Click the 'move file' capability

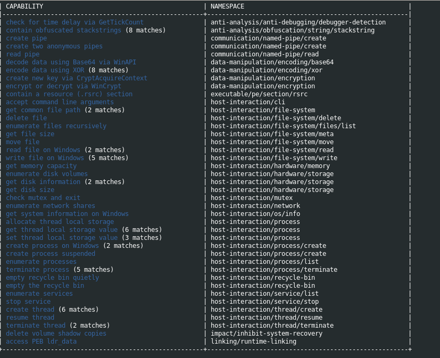coord(22,141)
